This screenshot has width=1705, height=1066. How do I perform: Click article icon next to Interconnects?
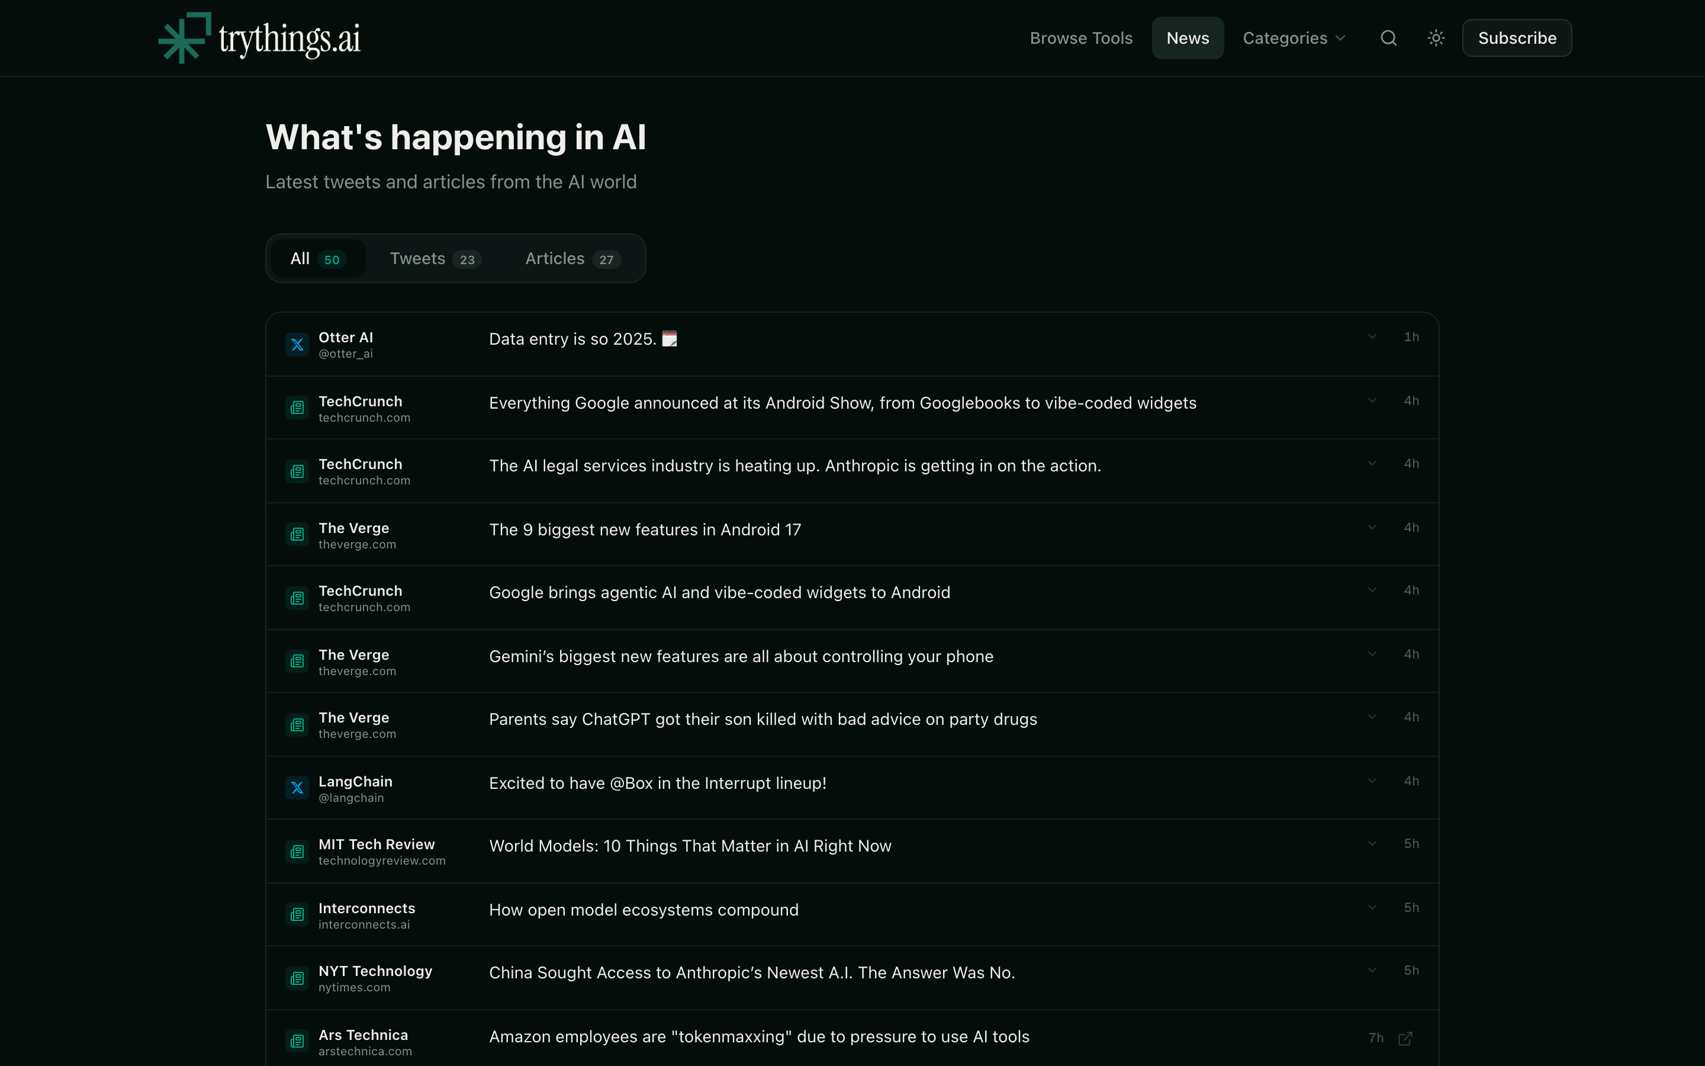click(x=297, y=915)
